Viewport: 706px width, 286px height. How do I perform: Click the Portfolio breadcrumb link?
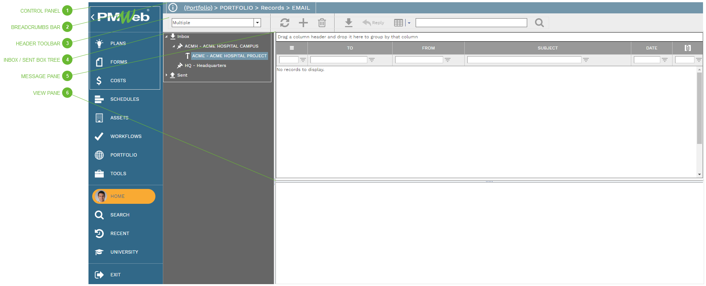click(198, 8)
